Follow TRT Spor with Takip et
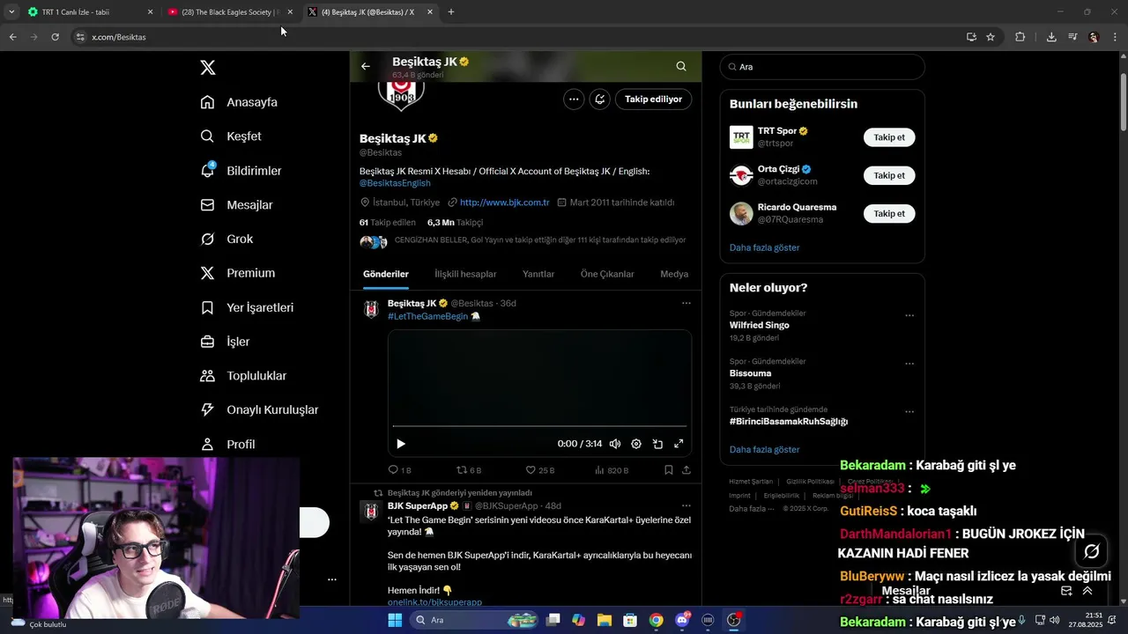This screenshot has width=1128, height=634. coord(889,137)
